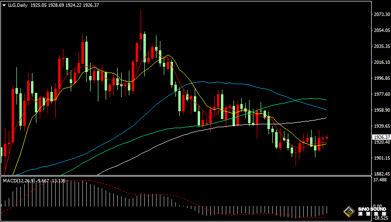
Task: Click the divider between chart and MACD panel
Action: click(x=184, y=177)
